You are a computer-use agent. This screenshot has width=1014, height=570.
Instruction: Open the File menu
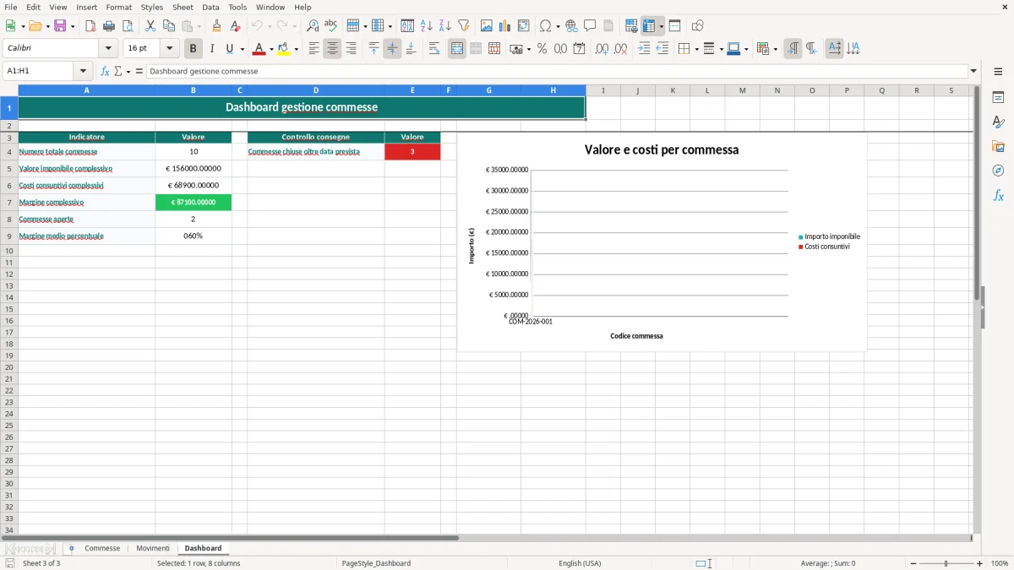[x=10, y=7]
